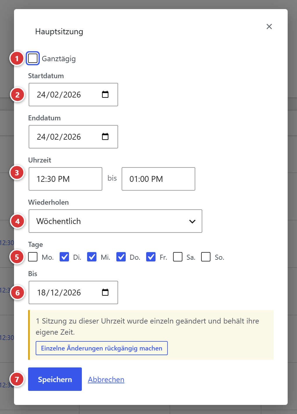Image resolution: width=297 pixels, height=414 pixels.
Task: Click the Bis date field 18/12/2026
Action: pos(73,292)
